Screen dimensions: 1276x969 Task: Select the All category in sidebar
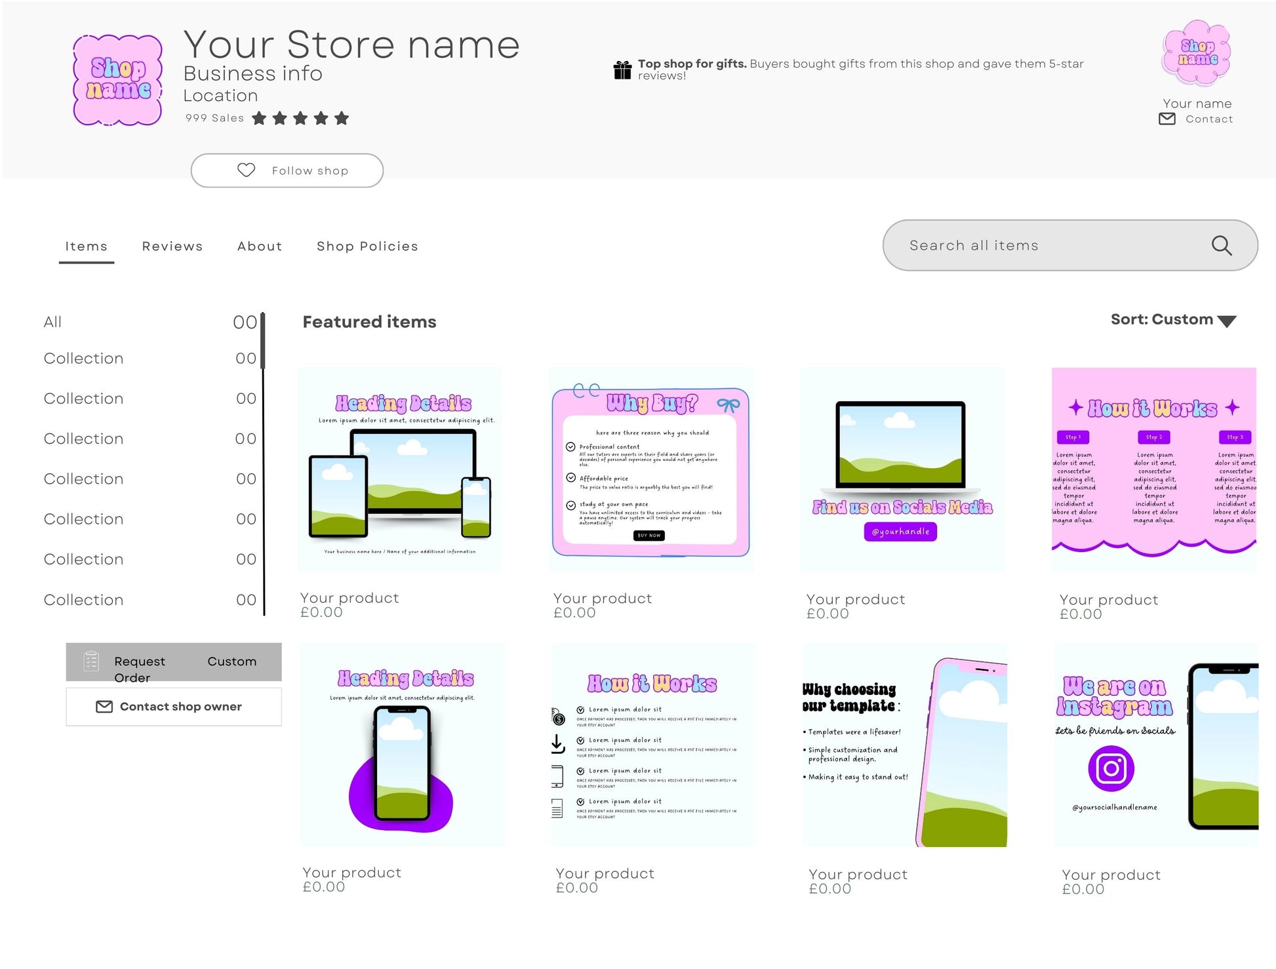53,323
